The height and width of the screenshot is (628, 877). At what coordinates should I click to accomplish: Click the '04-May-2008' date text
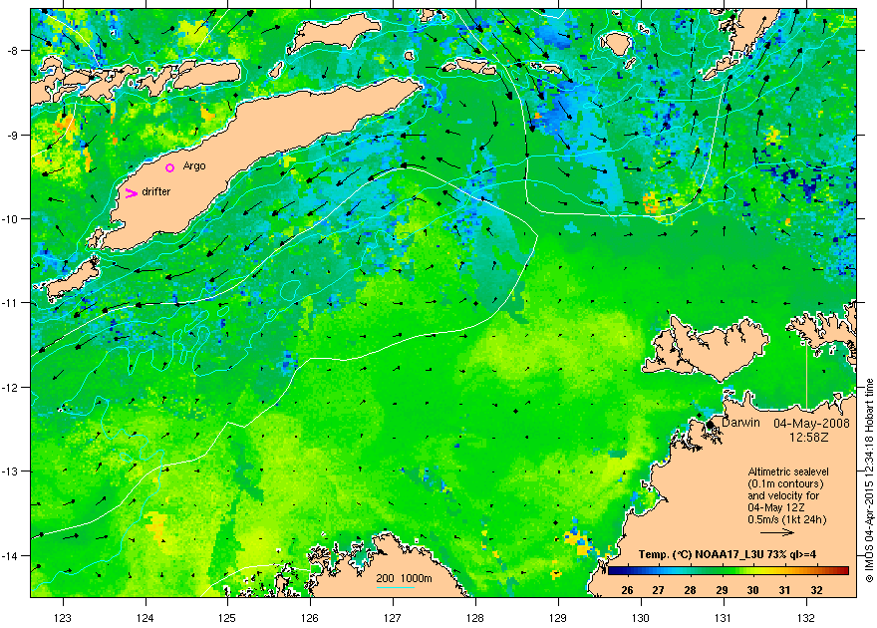(811, 424)
